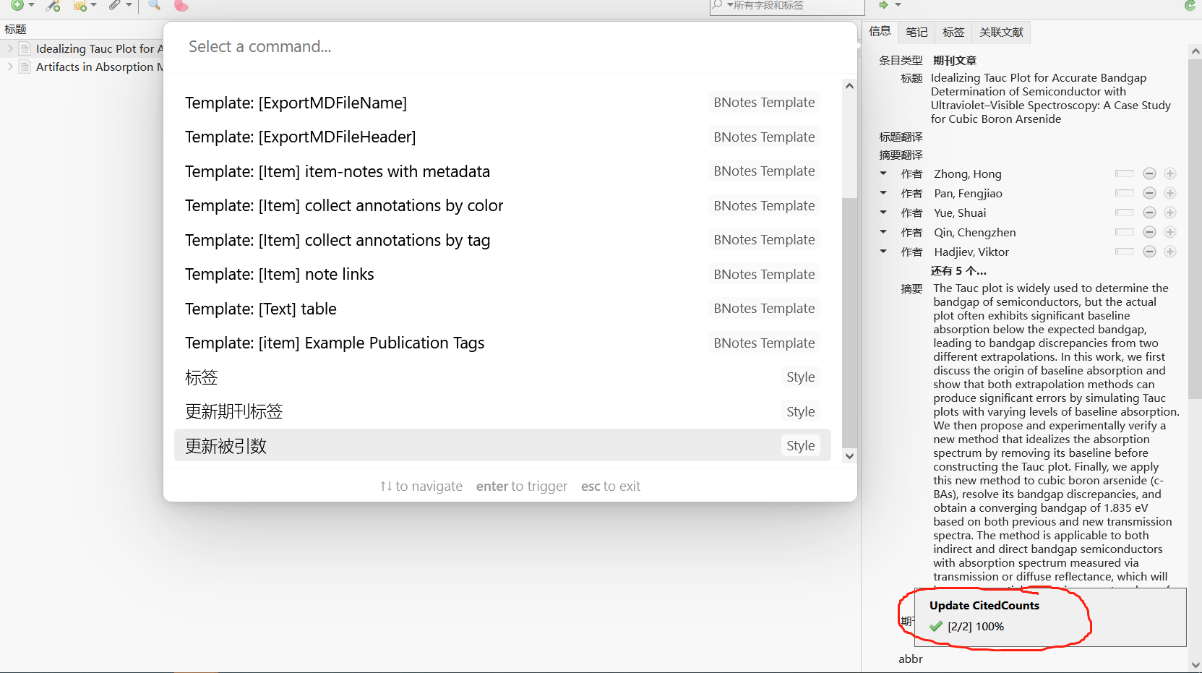Switch to the 笔记 tab
The height and width of the screenshot is (673, 1202).
(916, 32)
